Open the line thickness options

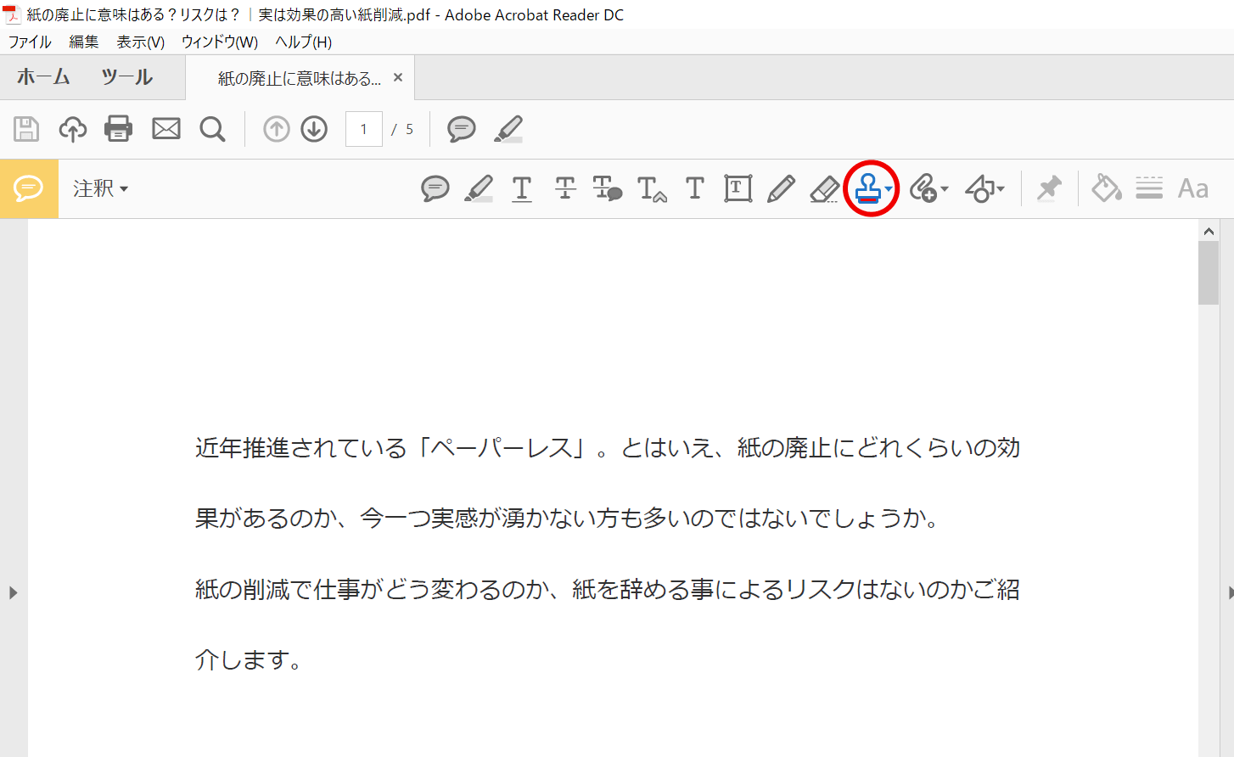tap(1149, 188)
